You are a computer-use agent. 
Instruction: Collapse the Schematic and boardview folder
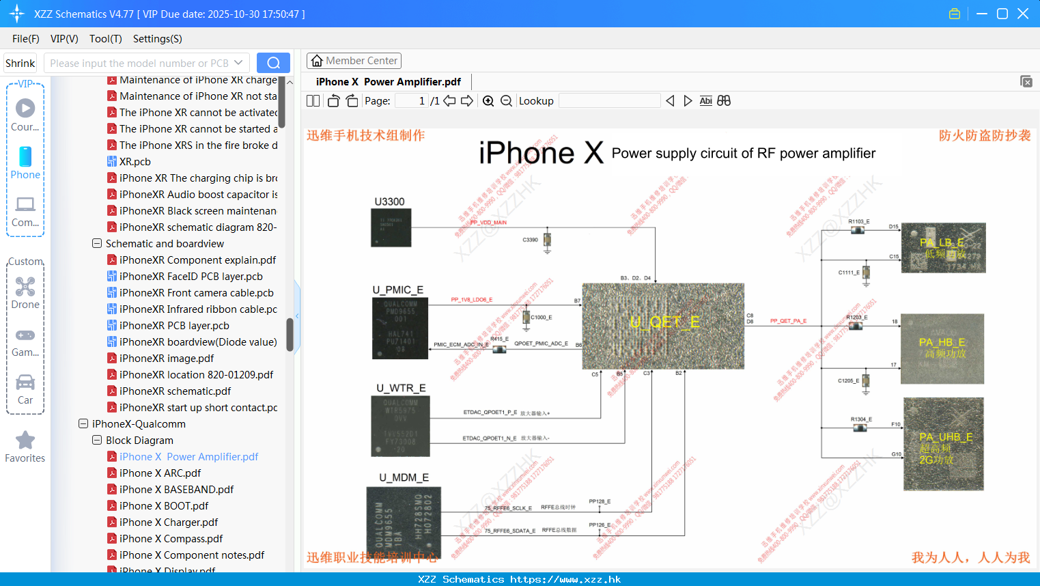(x=97, y=243)
